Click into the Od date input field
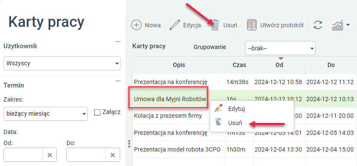 pyautogui.click(x=23, y=155)
